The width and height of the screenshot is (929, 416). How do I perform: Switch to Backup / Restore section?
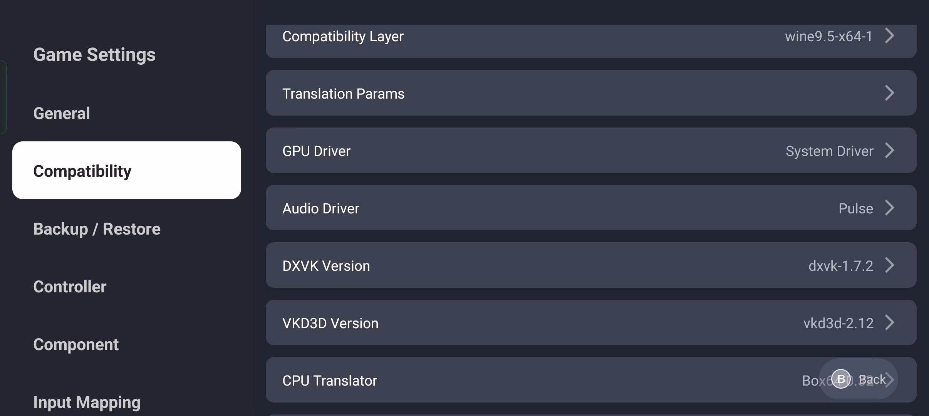pos(97,229)
